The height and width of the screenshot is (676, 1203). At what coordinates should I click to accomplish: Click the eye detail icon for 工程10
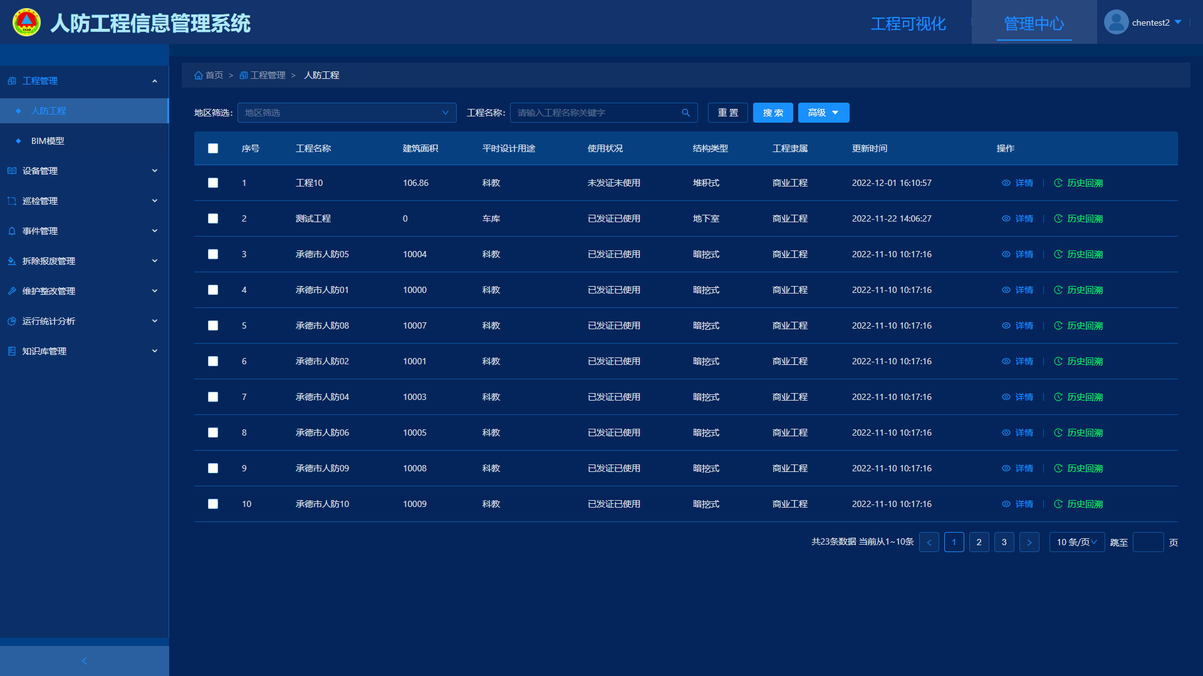[1006, 183]
